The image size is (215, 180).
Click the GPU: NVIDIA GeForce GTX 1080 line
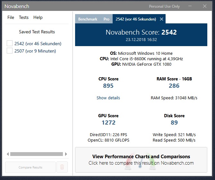(x=141, y=64)
